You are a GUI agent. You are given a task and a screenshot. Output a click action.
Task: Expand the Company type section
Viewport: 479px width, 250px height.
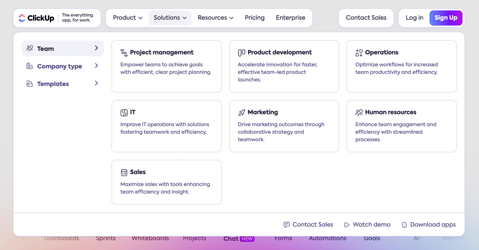tap(59, 66)
